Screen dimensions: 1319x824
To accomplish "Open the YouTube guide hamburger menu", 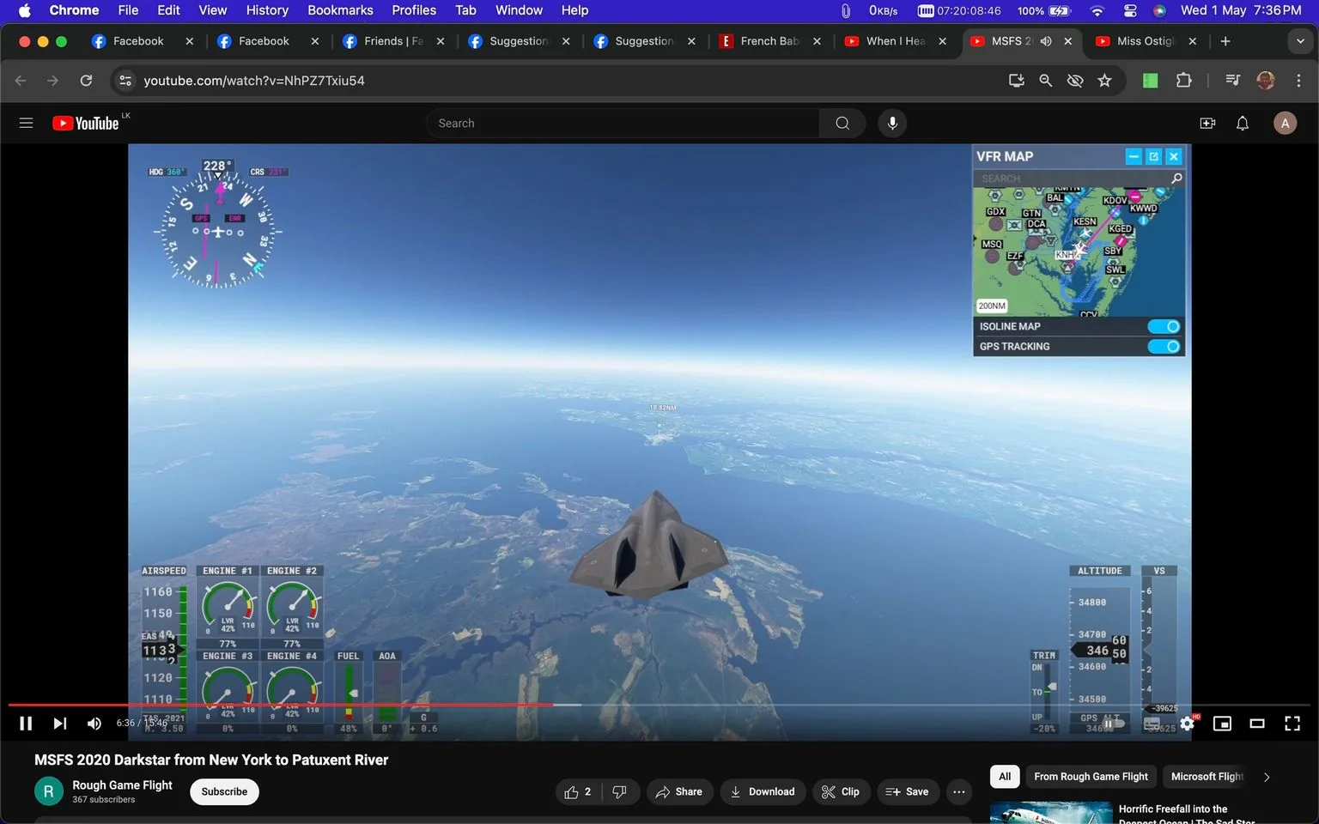I will 26,123.
